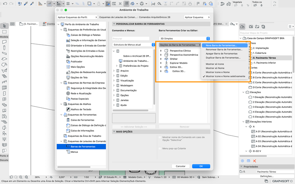Select the Door tool in the toolbox
The height and width of the screenshot is (184, 295).
4,93
